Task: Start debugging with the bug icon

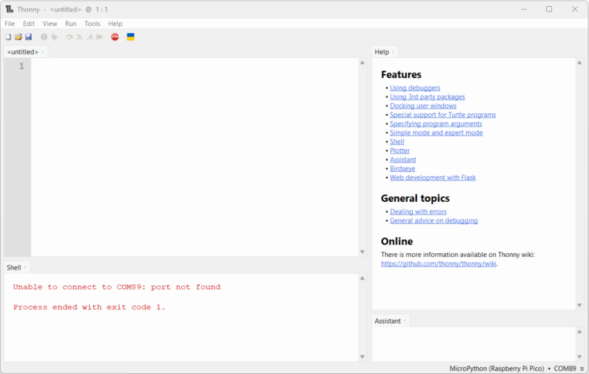Action: click(54, 37)
